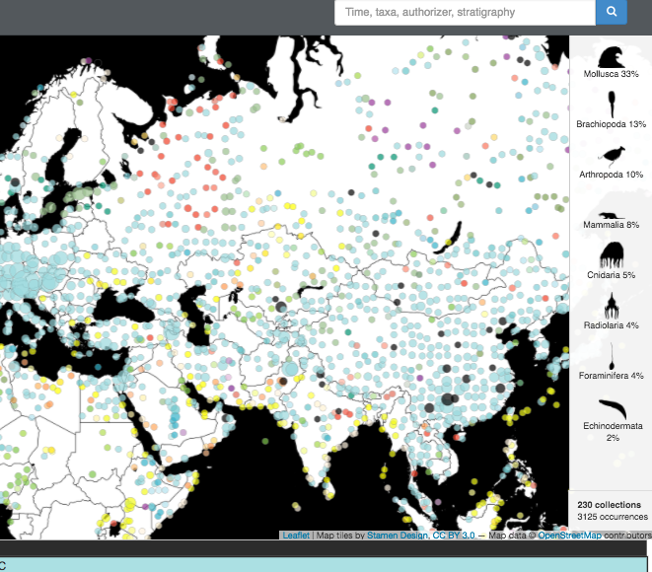Click the Arthropoda silhouette icon
Viewport: 652px width, 572px height.
point(610,155)
